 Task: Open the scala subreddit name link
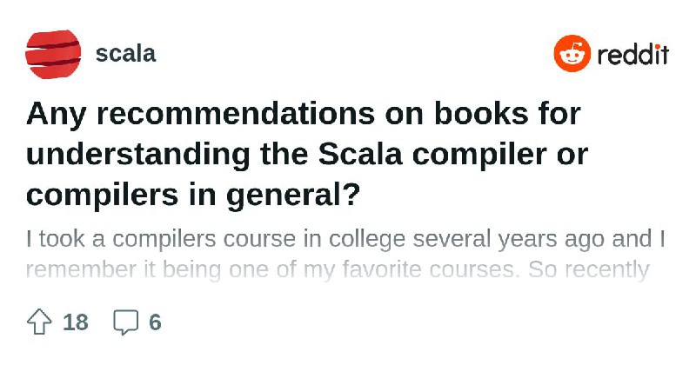point(125,54)
